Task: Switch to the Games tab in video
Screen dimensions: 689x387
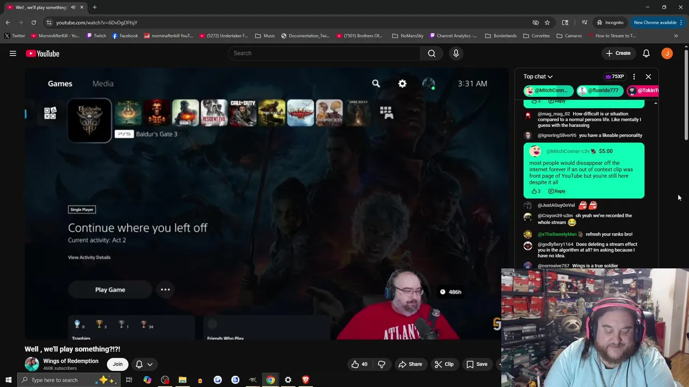Action: click(x=60, y=83)
